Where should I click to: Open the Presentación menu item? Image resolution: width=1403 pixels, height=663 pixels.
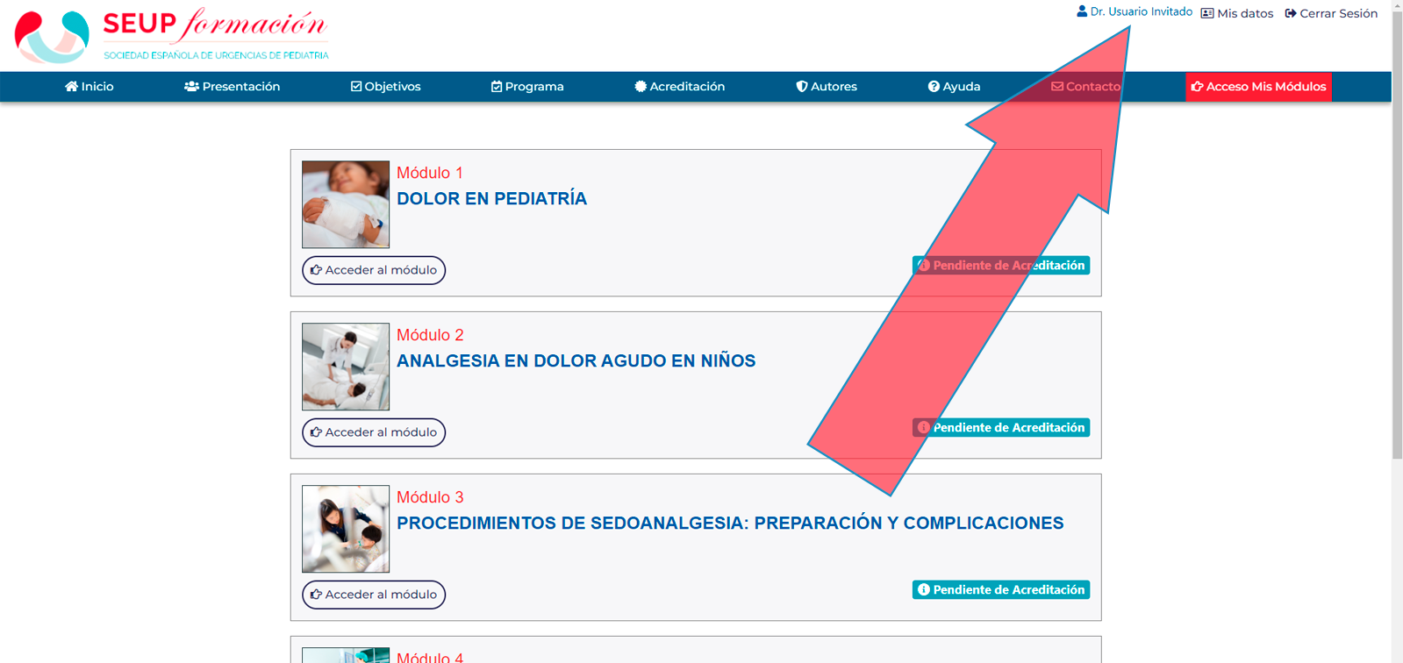[x=233, y=87]
